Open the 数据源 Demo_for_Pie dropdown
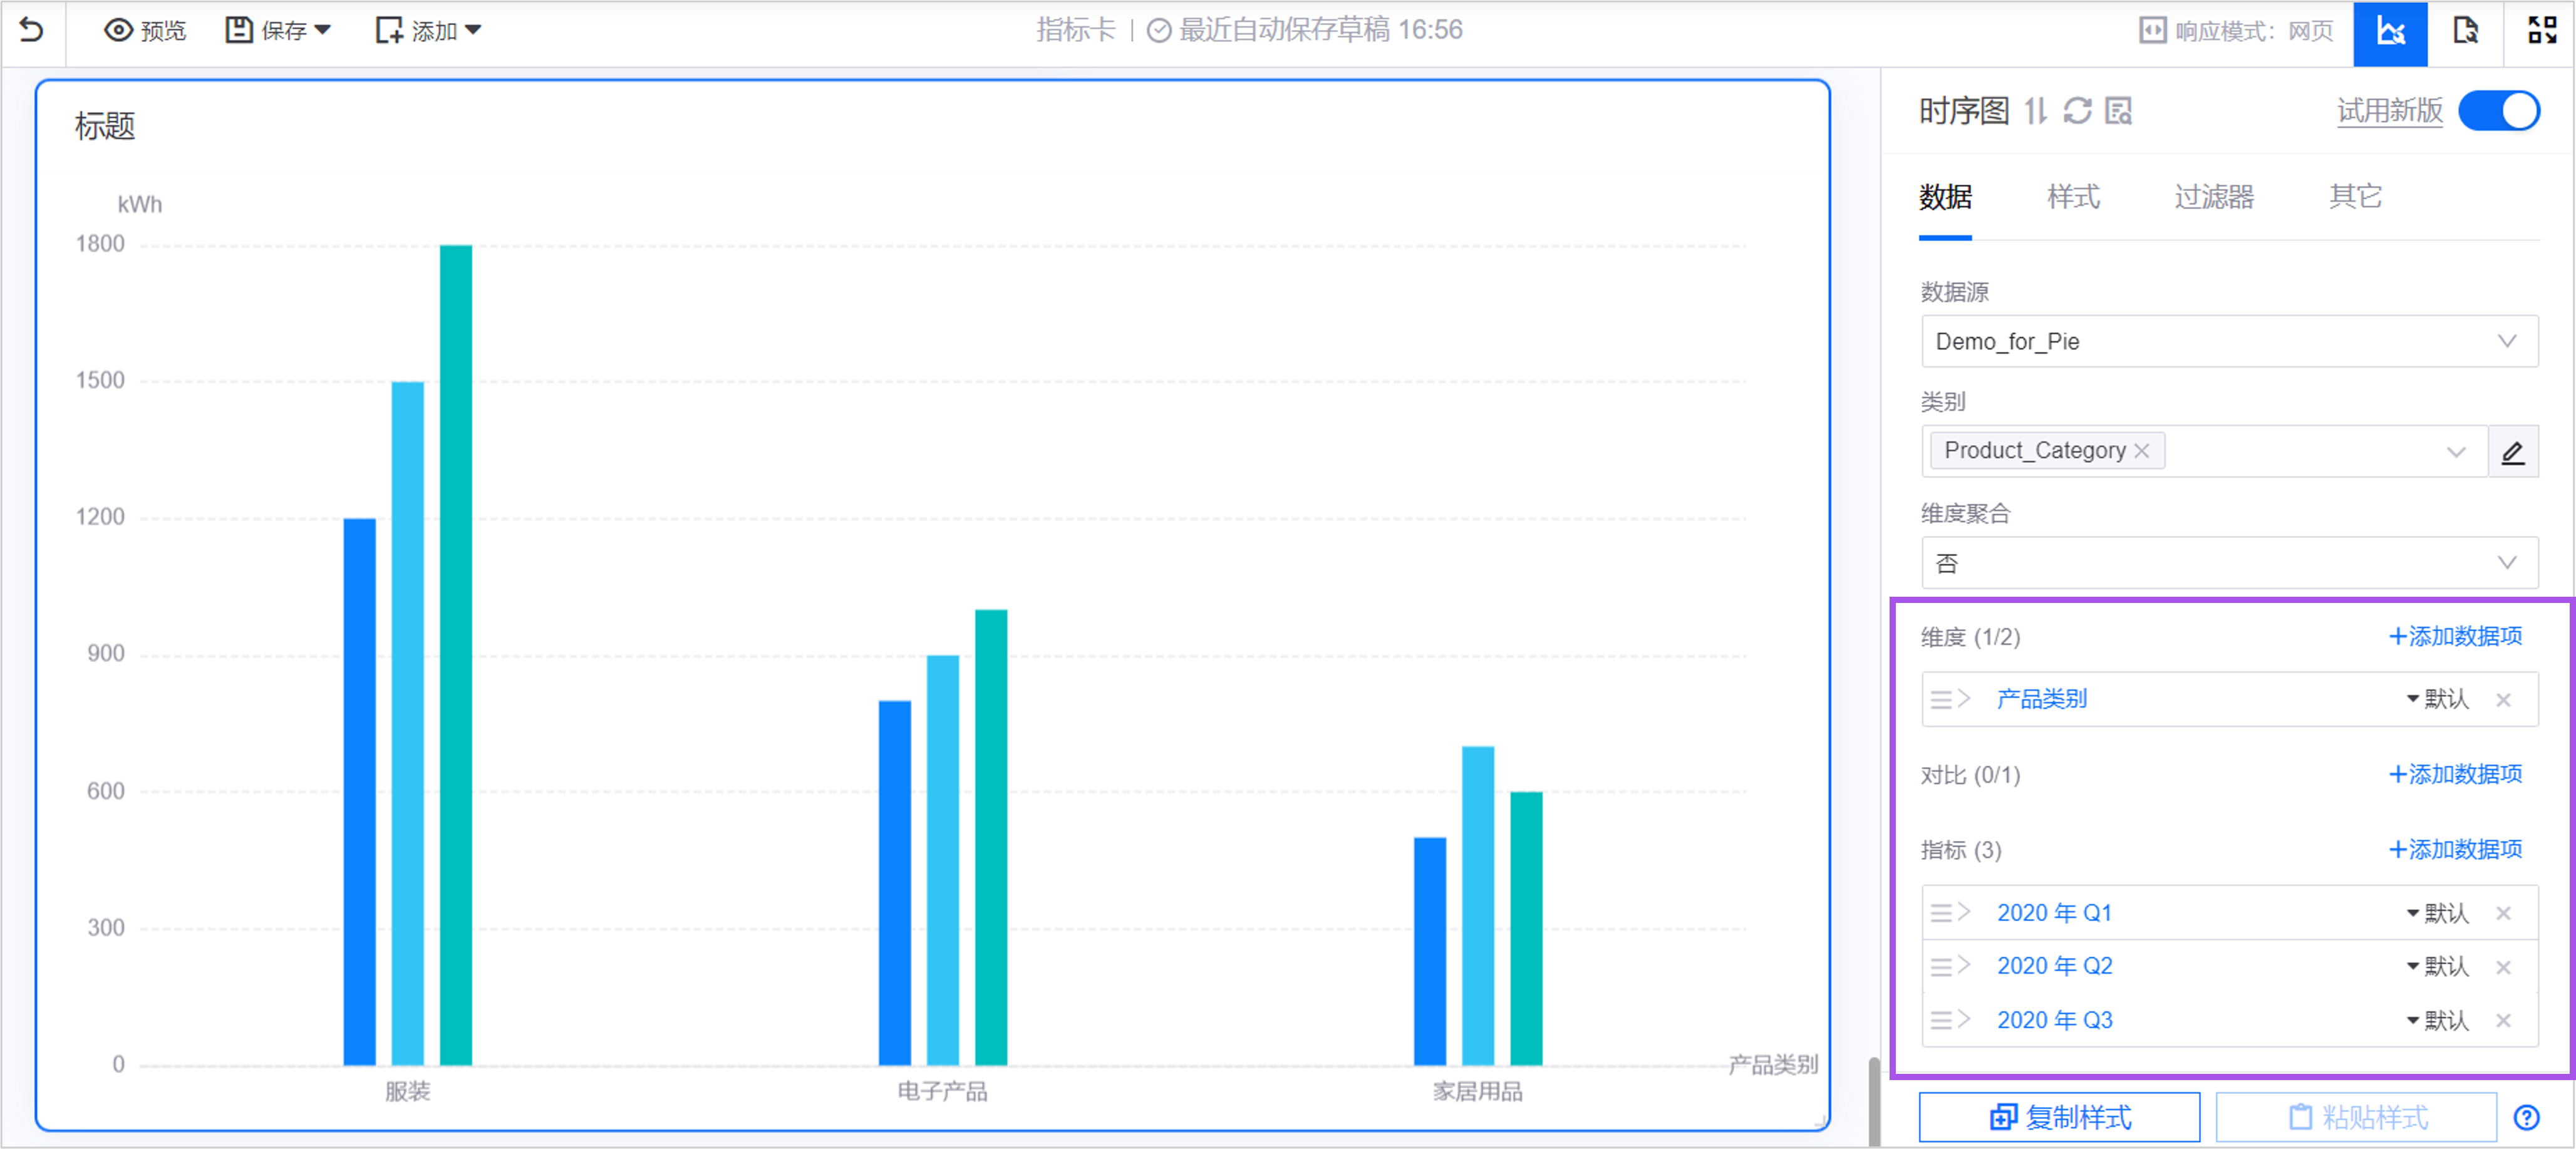The height and width of the screenshot is (1149, 2576). tap(2228, 342)
